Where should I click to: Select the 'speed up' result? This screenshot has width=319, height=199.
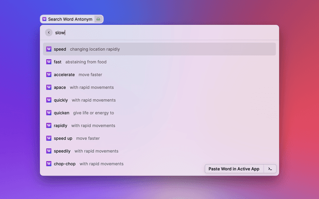pos(159,138)
